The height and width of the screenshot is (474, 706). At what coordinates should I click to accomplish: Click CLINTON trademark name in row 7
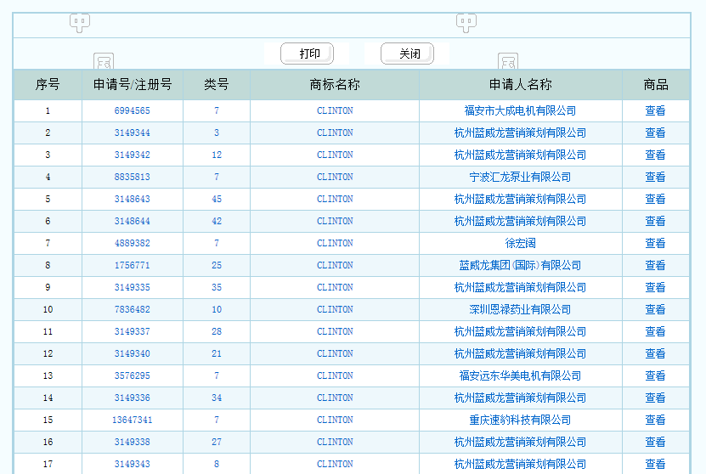pos(335,243)
